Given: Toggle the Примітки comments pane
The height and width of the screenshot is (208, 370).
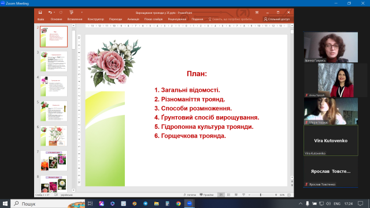Looking at the screenshot, I should (x=206, y=195).
